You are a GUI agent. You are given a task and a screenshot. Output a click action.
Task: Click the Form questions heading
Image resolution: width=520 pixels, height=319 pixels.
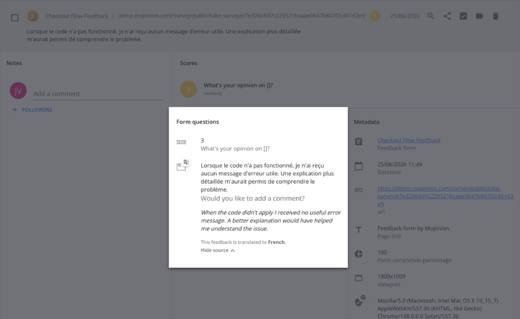198,122
